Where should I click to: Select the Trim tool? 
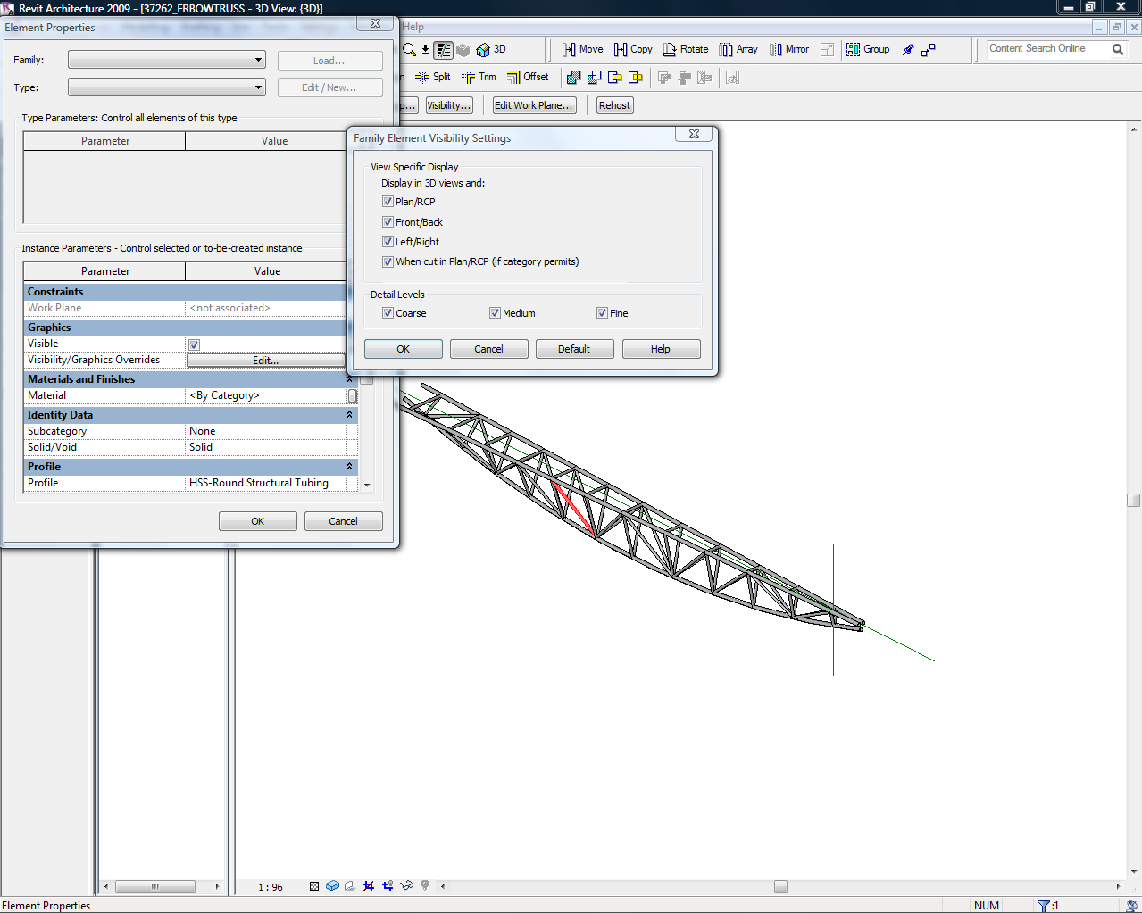coord(479,77)
